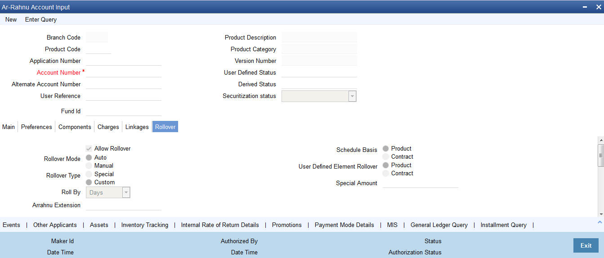Click the Product Category field

319,49
